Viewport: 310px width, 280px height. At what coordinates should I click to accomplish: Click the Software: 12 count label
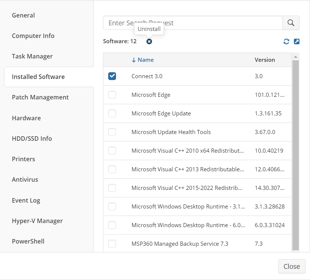(x=120, y=41)
